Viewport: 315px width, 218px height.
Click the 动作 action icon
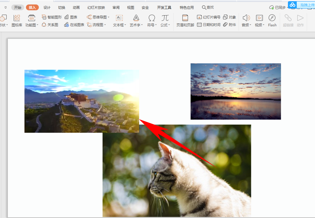(x=300, y=18)
